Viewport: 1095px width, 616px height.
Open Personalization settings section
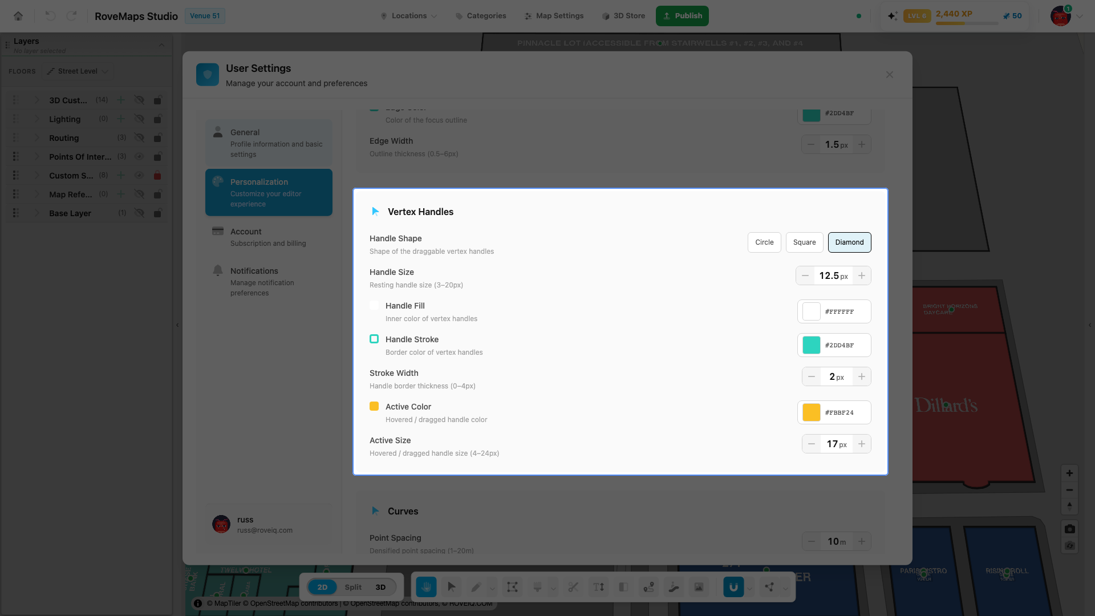[269, 192]
